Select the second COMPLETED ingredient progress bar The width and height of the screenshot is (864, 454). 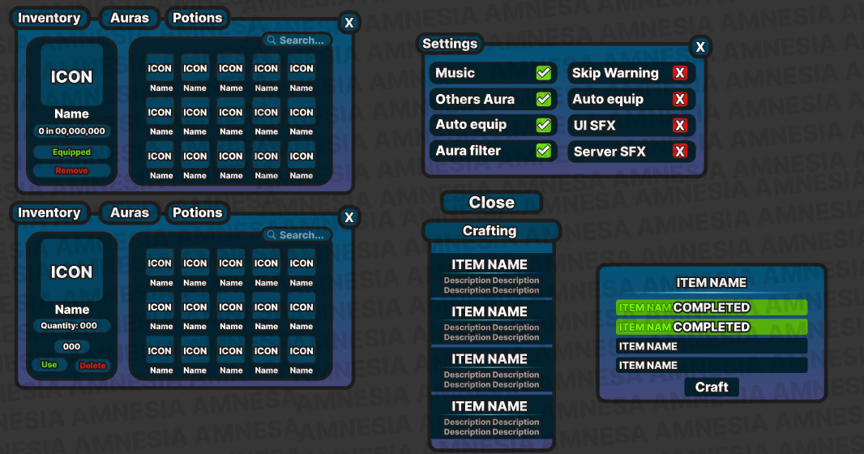pos(712,327)
